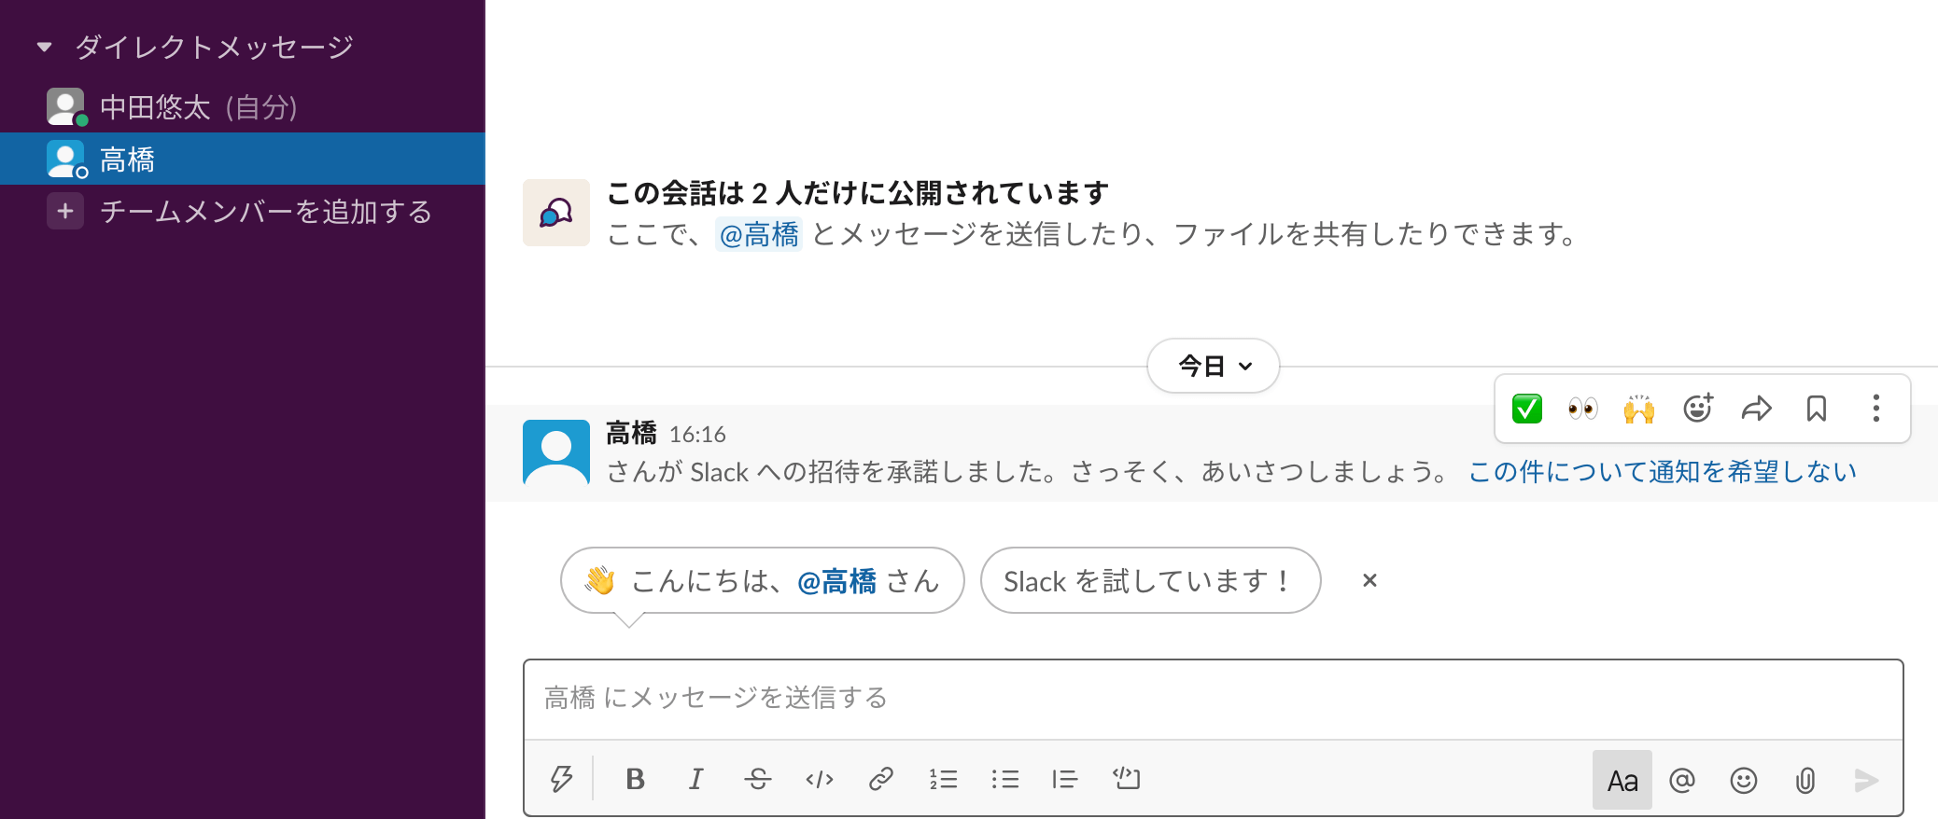React with the eyes emoji

click(1582, 408)
